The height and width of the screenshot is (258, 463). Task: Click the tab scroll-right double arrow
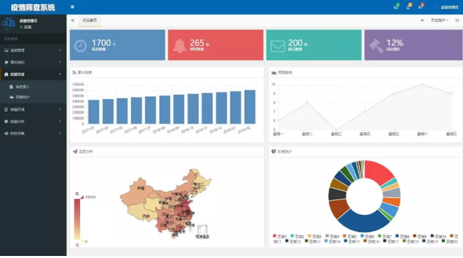(423, 21)
